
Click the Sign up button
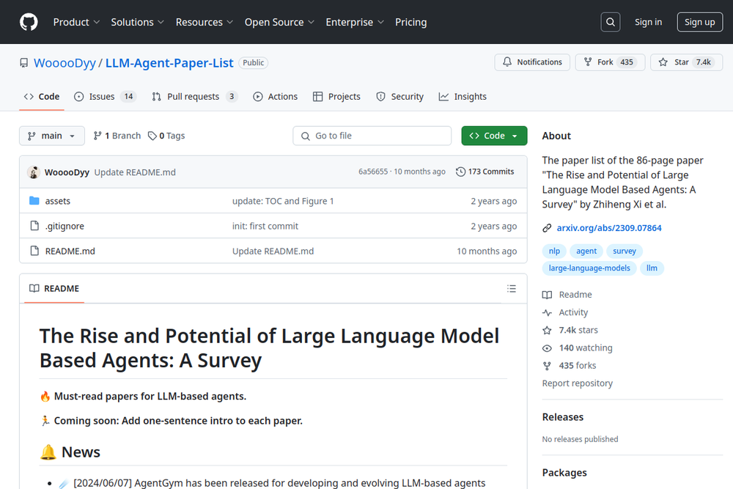[699, 22]
